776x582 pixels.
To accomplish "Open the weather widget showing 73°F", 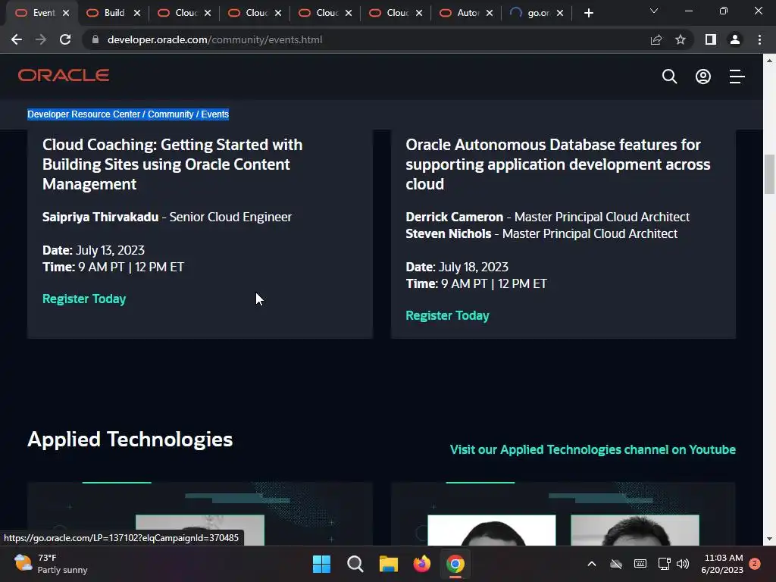I will pyautogui.click(x=51, y=564).
